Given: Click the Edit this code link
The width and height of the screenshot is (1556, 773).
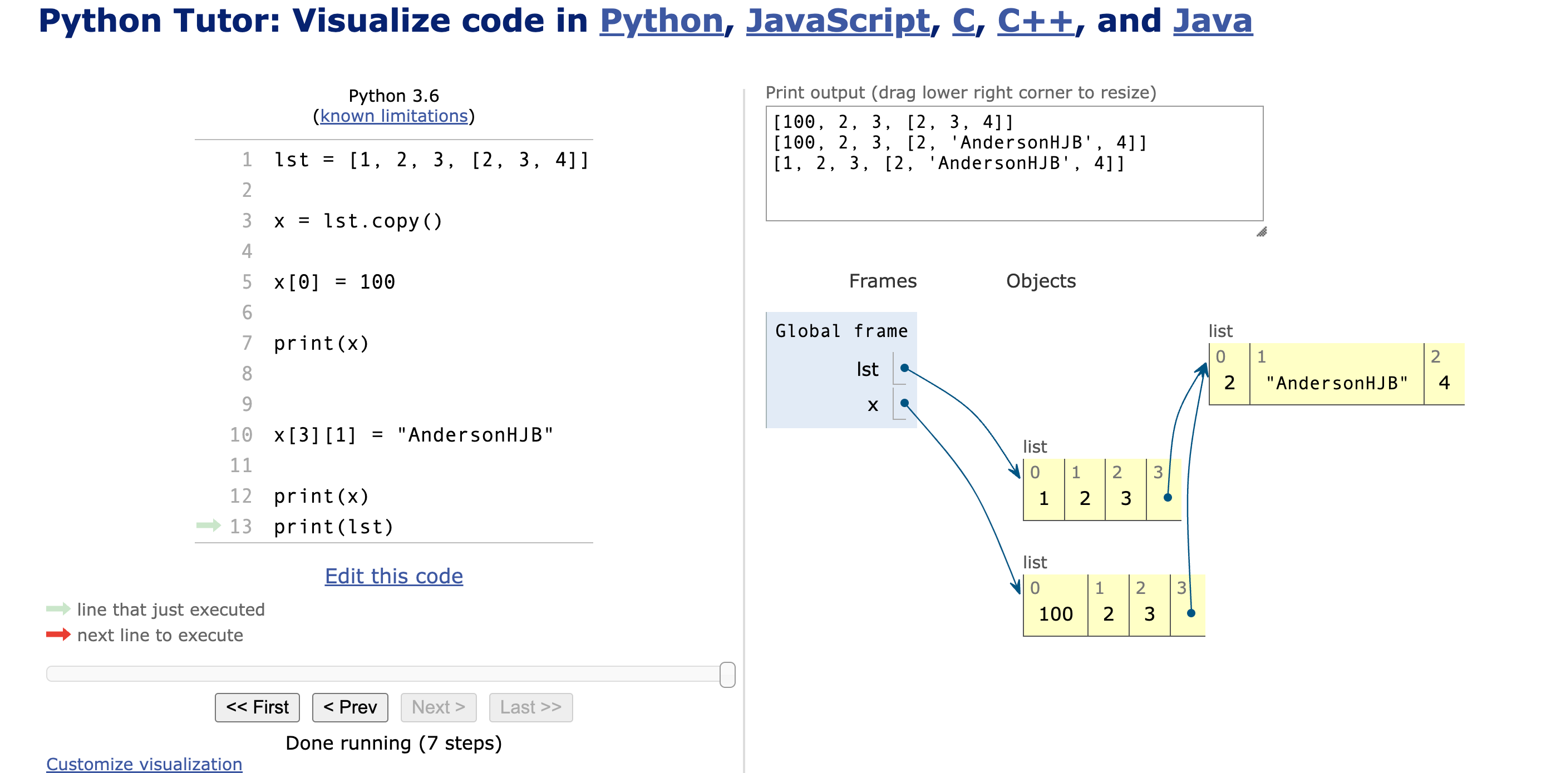Looking at the screenshot, I should click(394, 576).
